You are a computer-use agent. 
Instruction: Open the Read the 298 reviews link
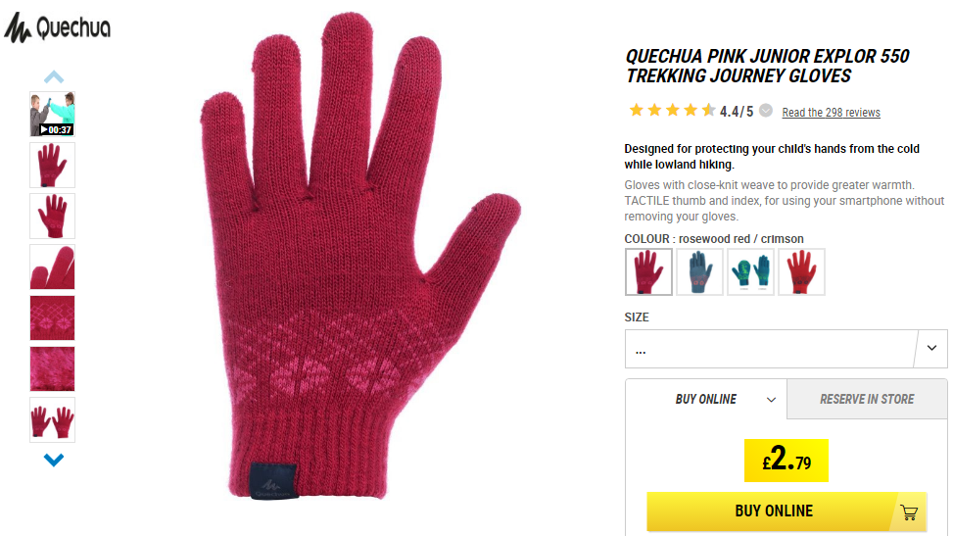pyautogui.click(x=831, y=113)
